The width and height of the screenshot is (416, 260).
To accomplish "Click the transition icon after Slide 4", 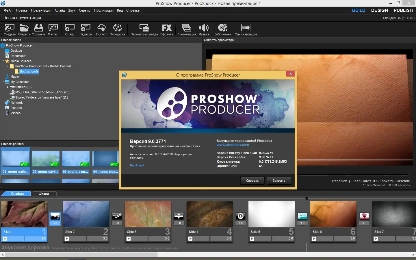I will pos(240,216).
